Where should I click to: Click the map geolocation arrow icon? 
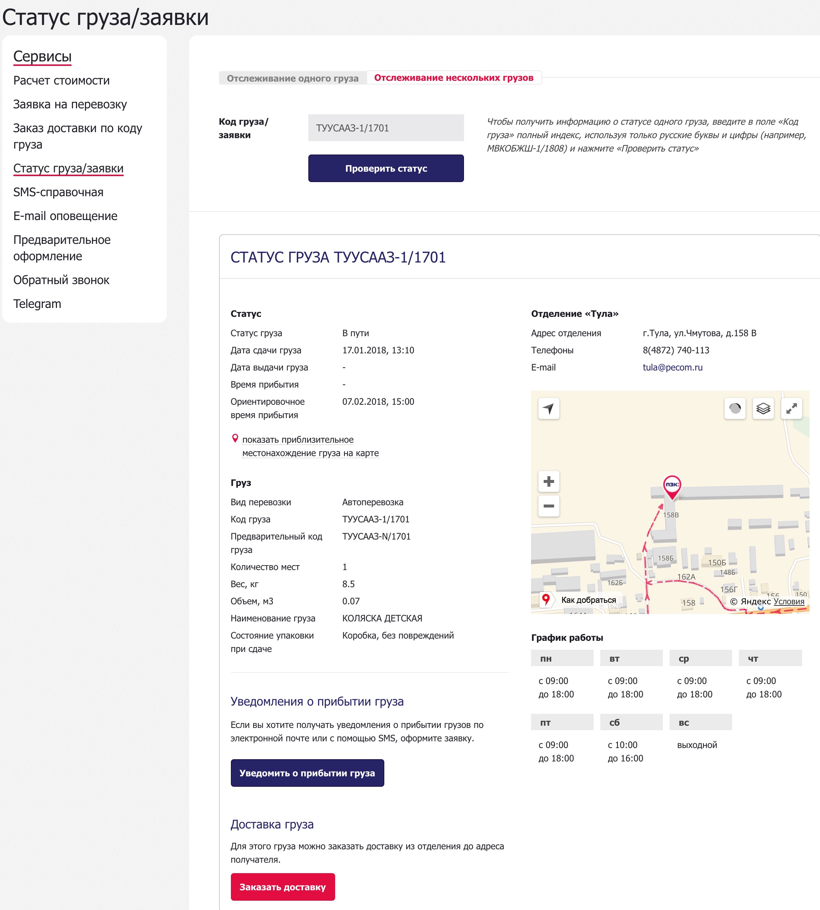(548, 408)
